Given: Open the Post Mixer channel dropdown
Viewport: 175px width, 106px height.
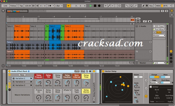Looking at the screenshot, I should click(159, 29).
